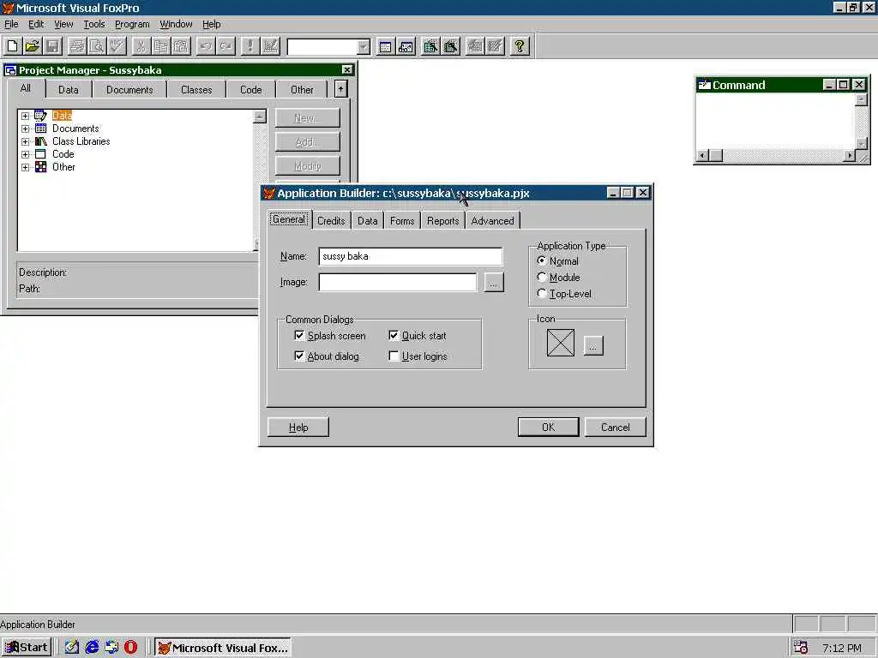Click the Undo toolbar icon
The width and height of the screenshot is (878, 658).
coord(206,46)
